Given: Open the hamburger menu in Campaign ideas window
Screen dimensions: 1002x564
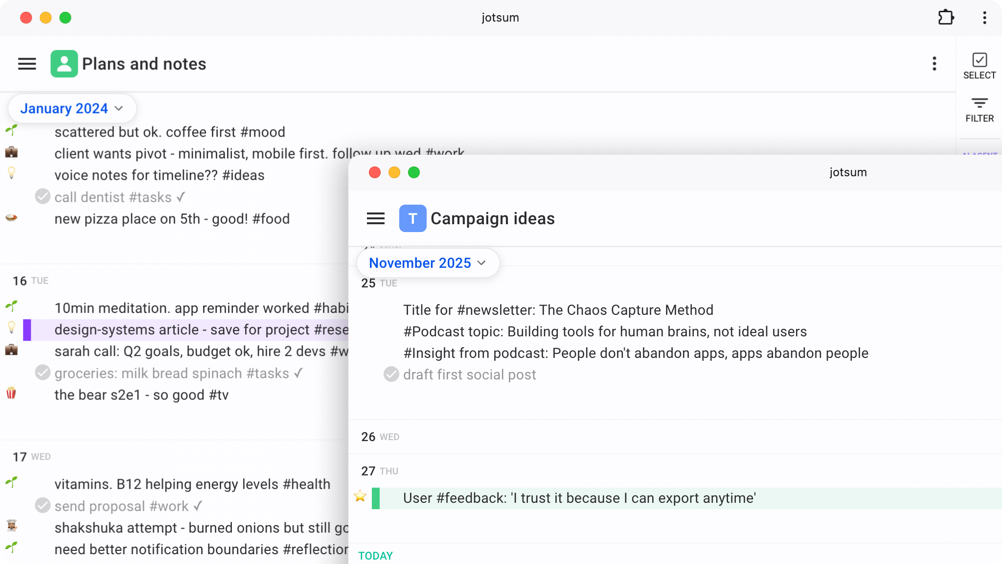Looking at the screenshot, I should [x=376, y=218].
